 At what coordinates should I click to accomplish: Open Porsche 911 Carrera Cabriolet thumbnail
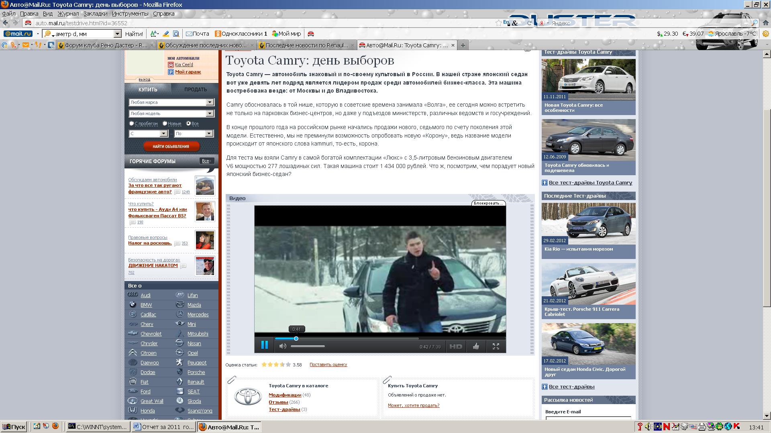pos(588,283)
